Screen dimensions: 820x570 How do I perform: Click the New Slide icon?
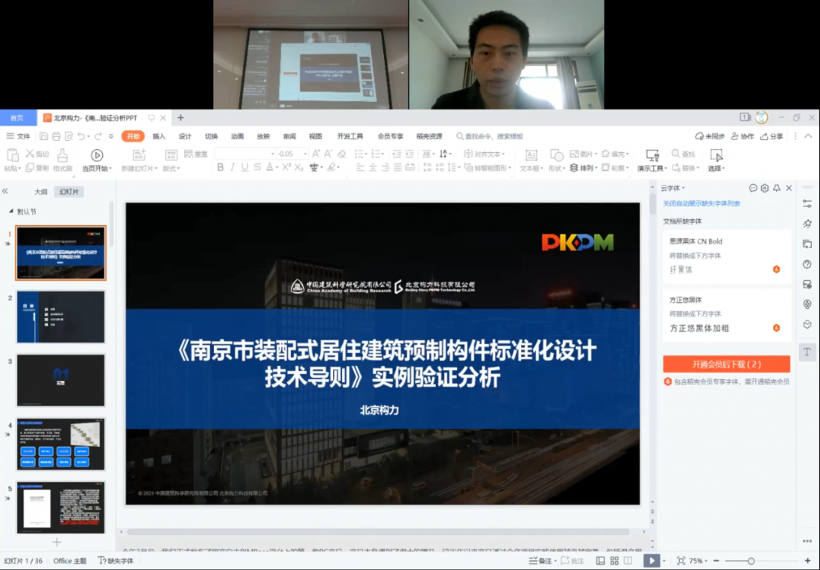pos(139,155)
